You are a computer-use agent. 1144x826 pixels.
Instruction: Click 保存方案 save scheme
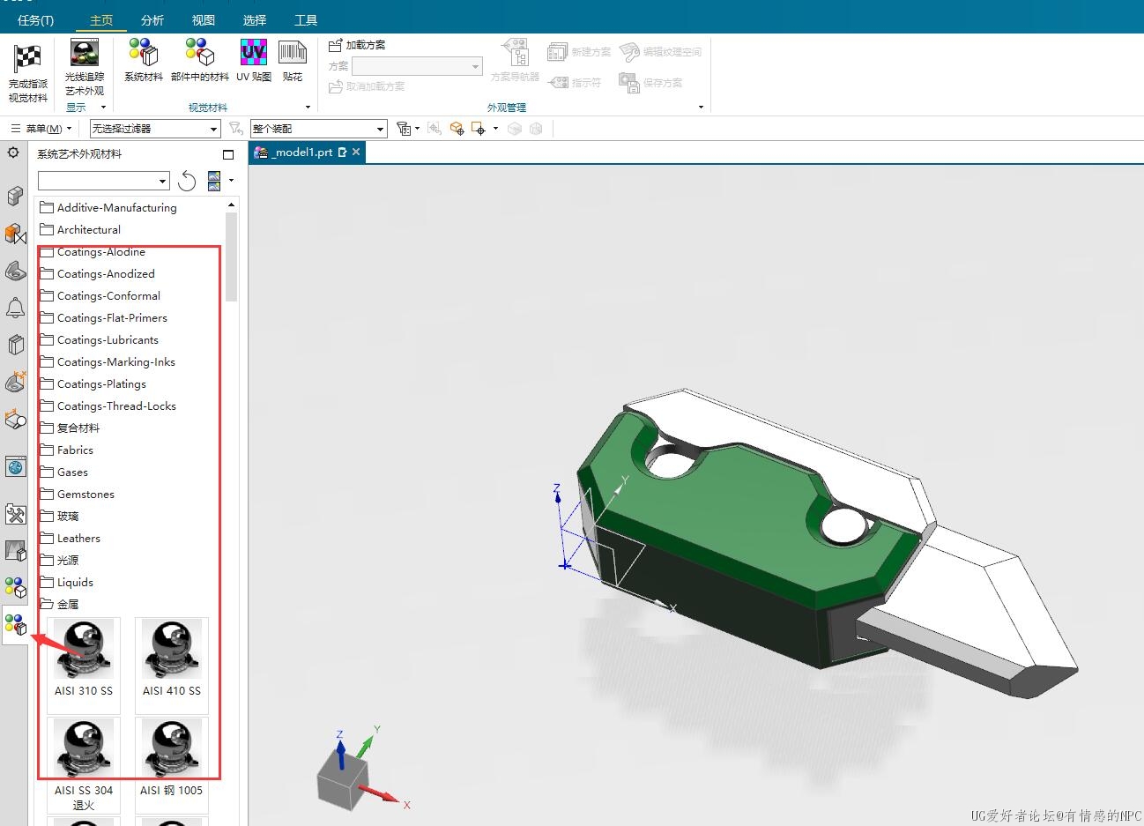(x=650, y=82)
